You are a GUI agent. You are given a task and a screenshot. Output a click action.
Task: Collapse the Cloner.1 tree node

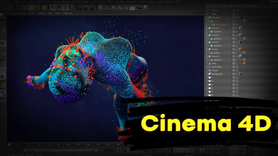207,42
